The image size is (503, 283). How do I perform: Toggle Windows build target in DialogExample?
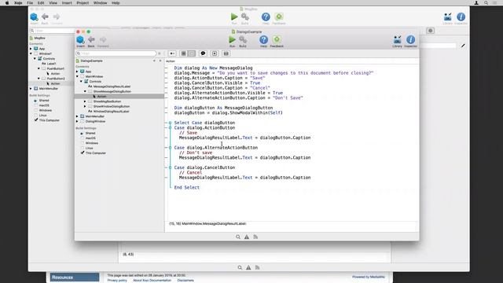coord(82,143)
